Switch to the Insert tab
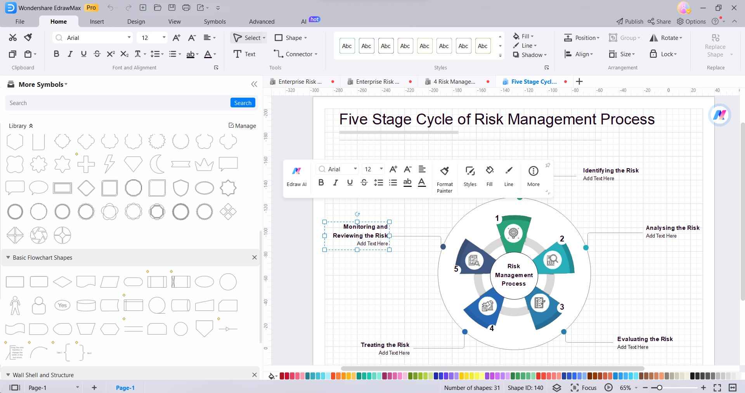The width and height of the screenshot is (745, 393). (97, 22)
